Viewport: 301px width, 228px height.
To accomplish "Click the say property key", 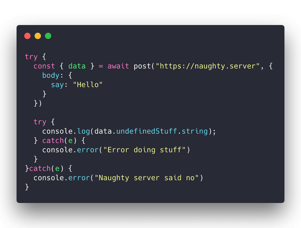I will coord(57,85).
